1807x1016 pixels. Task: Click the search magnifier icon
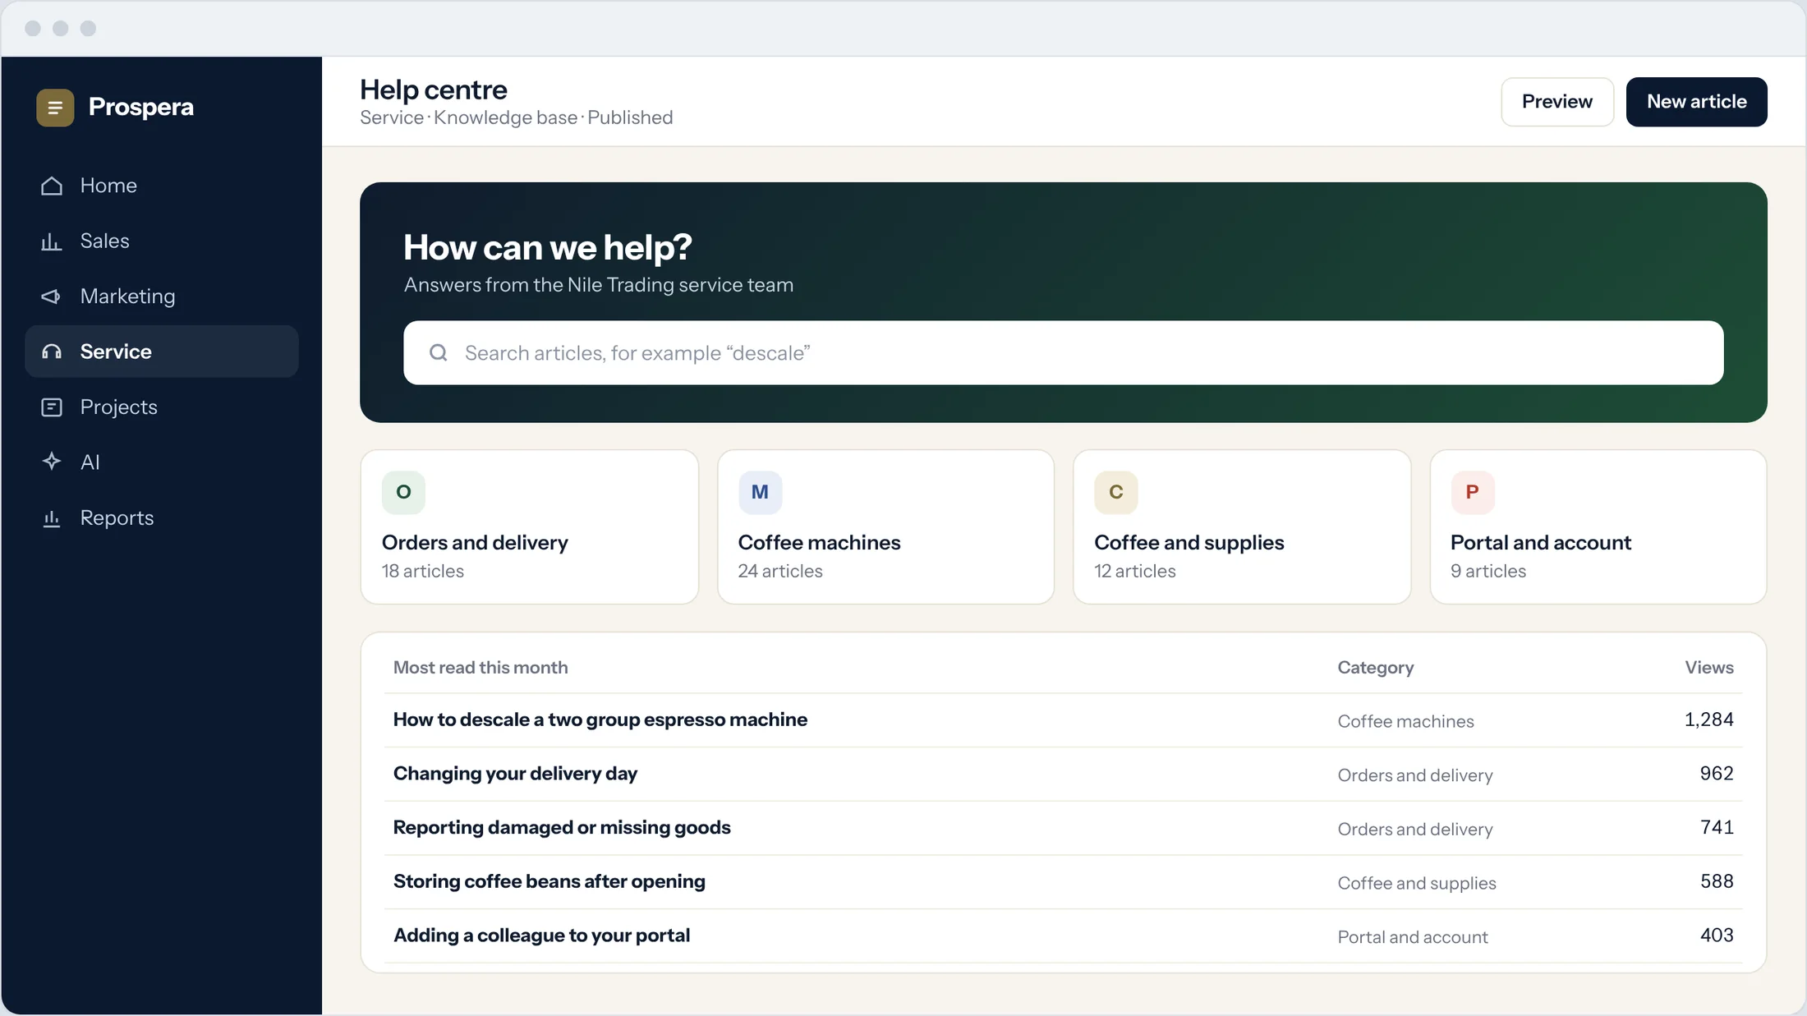439,352
